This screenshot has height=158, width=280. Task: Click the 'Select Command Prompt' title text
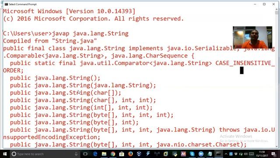[x=23, y=4]
